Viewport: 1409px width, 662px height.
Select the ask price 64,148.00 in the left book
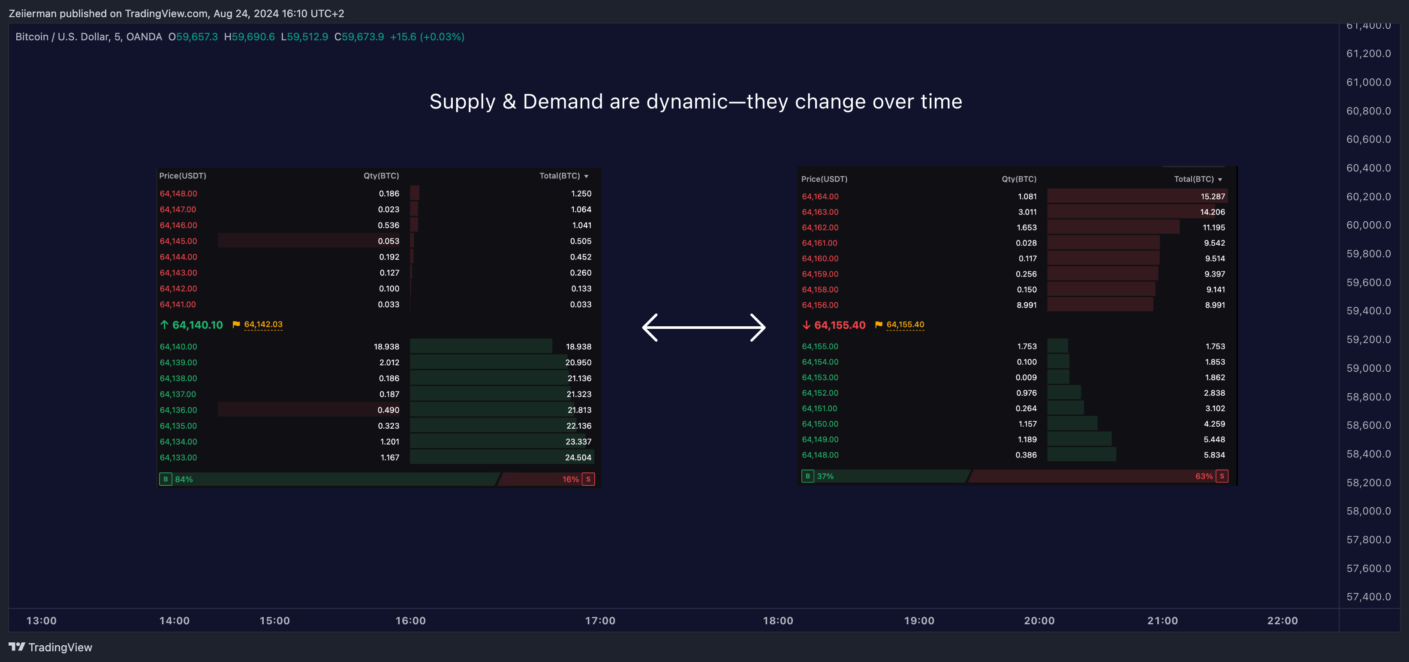click(x=178, y=194)
